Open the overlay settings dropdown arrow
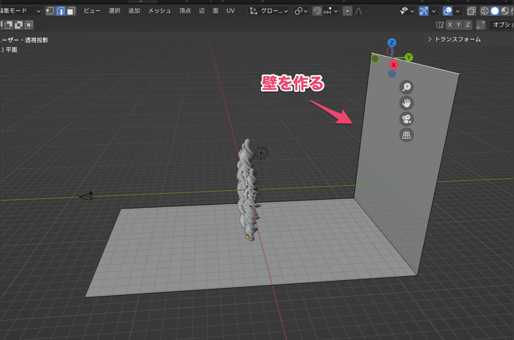The width and height of the screenshot is (514, 340). (x=458, y=11)
